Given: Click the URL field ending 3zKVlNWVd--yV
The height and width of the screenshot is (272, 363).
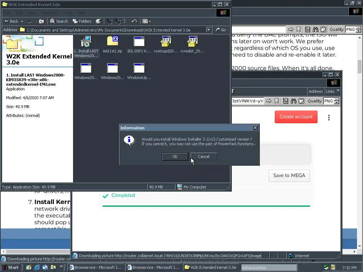Looking at the screenshot, I should click(x=247, y=101).
